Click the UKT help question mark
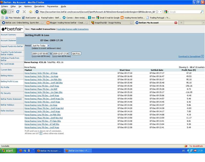The width and height of the screenshot is (205, 162). click(x=41, y=133)
